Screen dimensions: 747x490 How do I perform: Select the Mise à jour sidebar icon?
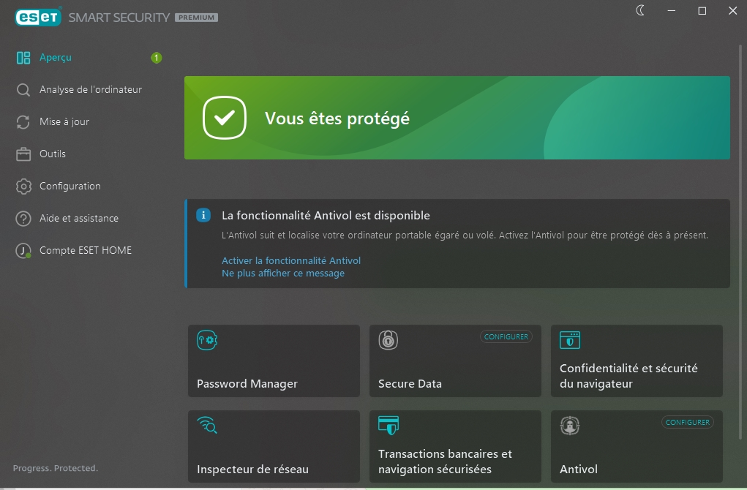point(24,121)
